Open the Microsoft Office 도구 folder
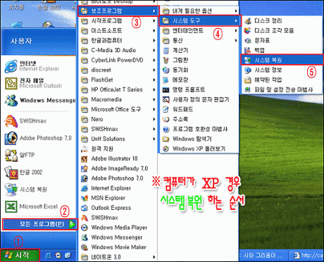This screenshot has width=324, height=262. pyautogui.click(x=118, y=109)
